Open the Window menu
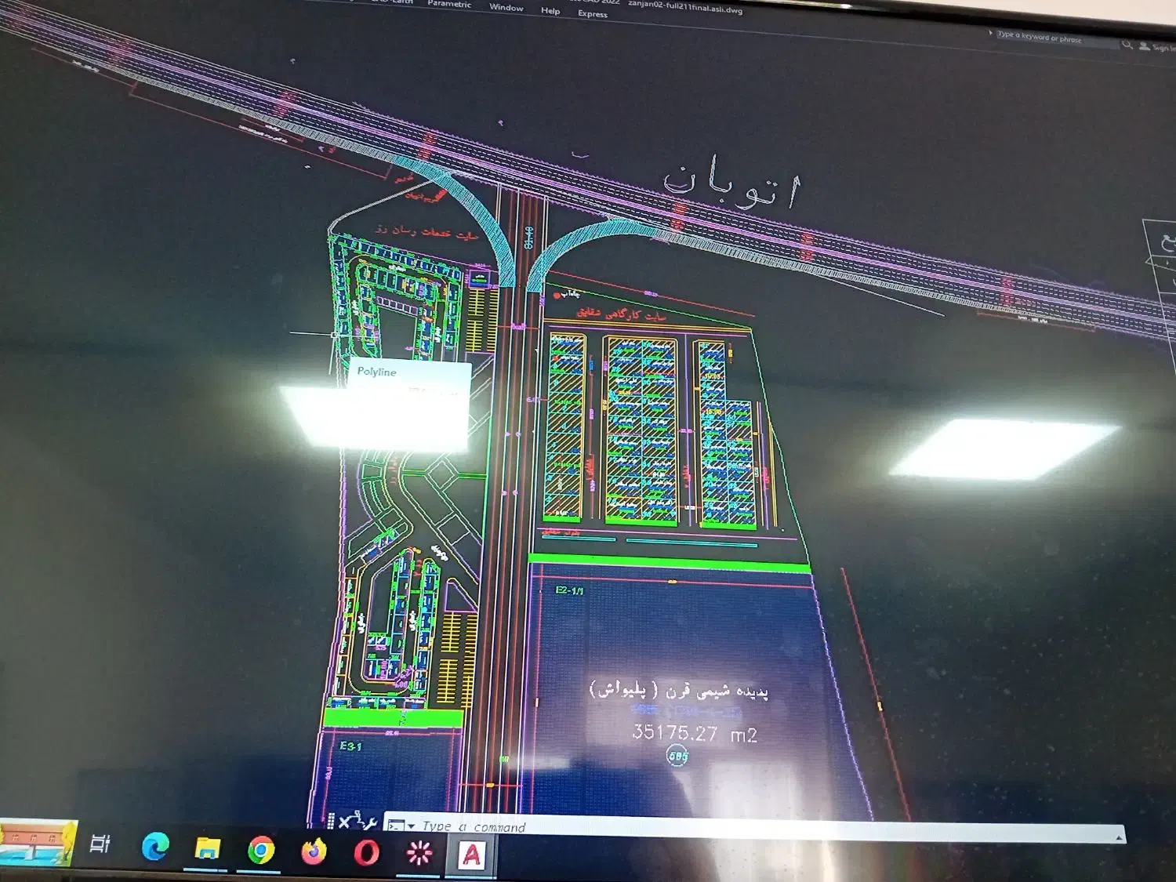The image size is (1176, 882). tap(506, 7)
